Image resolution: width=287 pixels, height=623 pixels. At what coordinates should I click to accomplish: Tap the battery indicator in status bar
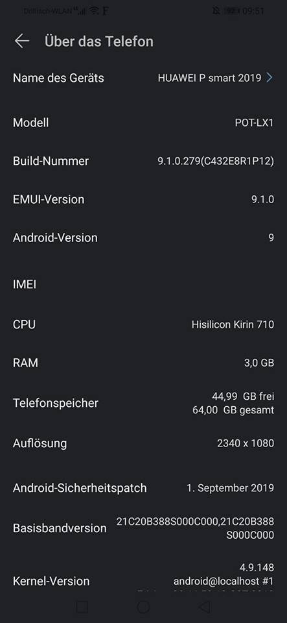pyautogui.click(x=231, y=11)
